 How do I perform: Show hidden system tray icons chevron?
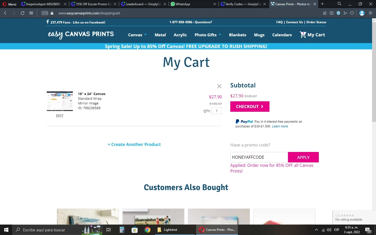[x=316, y=230]
